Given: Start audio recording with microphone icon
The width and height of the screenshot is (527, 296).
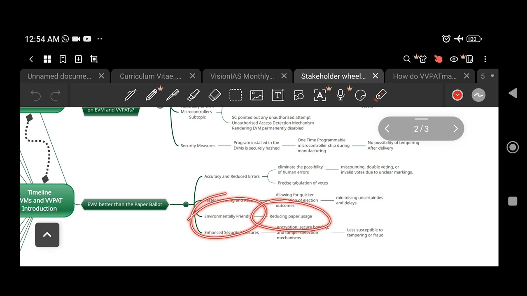Looking at the screenshot, I should click(340, 95).
